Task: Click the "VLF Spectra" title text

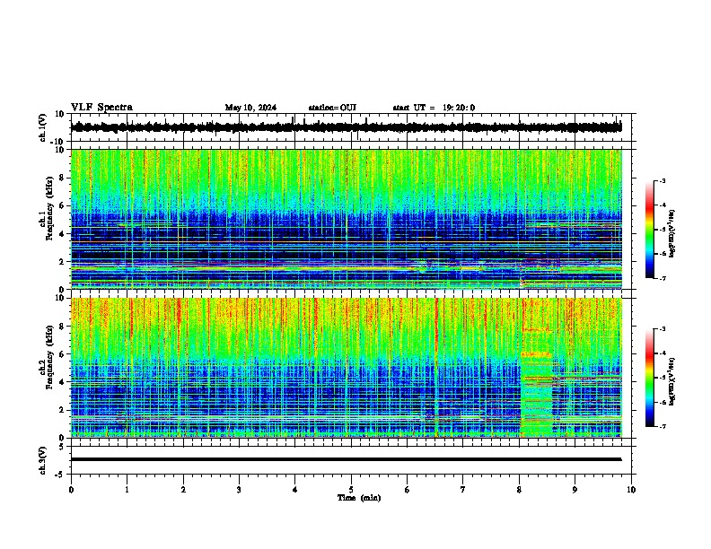Action: pyautogui.click(x=101, y=108)
